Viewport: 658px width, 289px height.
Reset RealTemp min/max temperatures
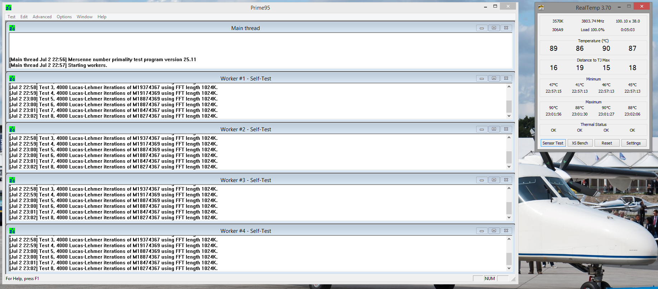607,143
